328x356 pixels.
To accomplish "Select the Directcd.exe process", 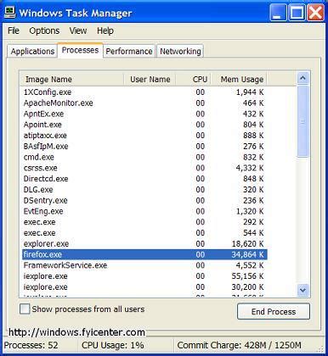I will point(144,179).
